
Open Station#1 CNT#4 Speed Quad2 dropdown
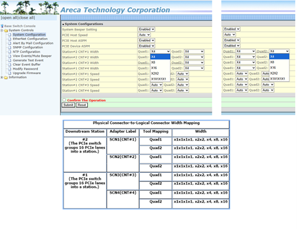(183, 90)
